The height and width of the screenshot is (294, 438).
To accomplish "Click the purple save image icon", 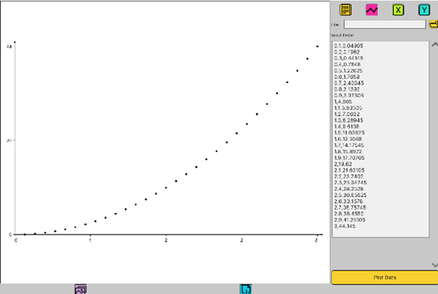I will tap(81, 289).
